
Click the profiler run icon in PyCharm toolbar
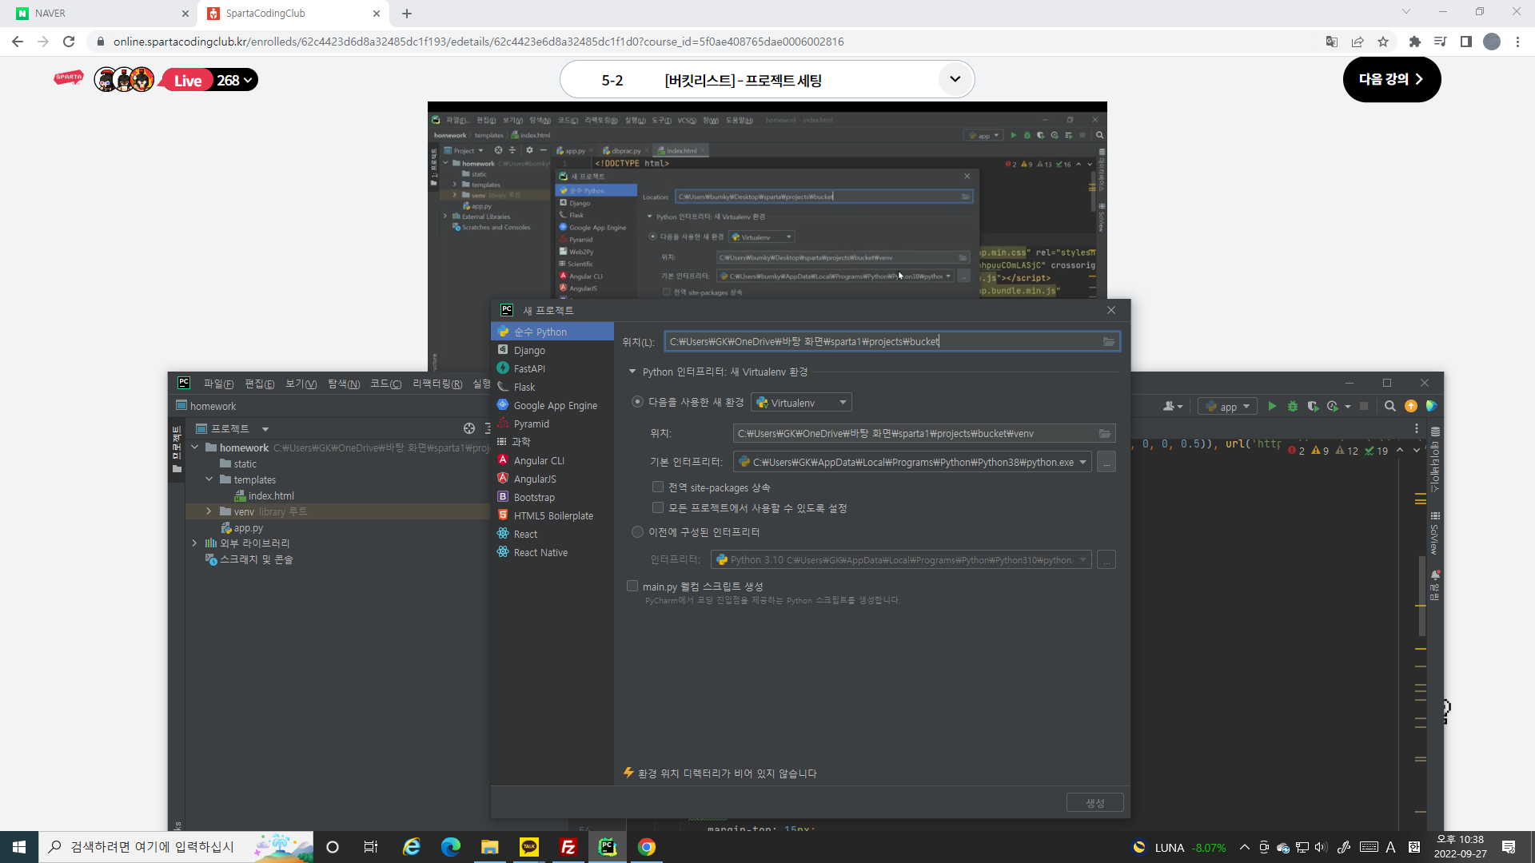click(x=1333, y=406)
